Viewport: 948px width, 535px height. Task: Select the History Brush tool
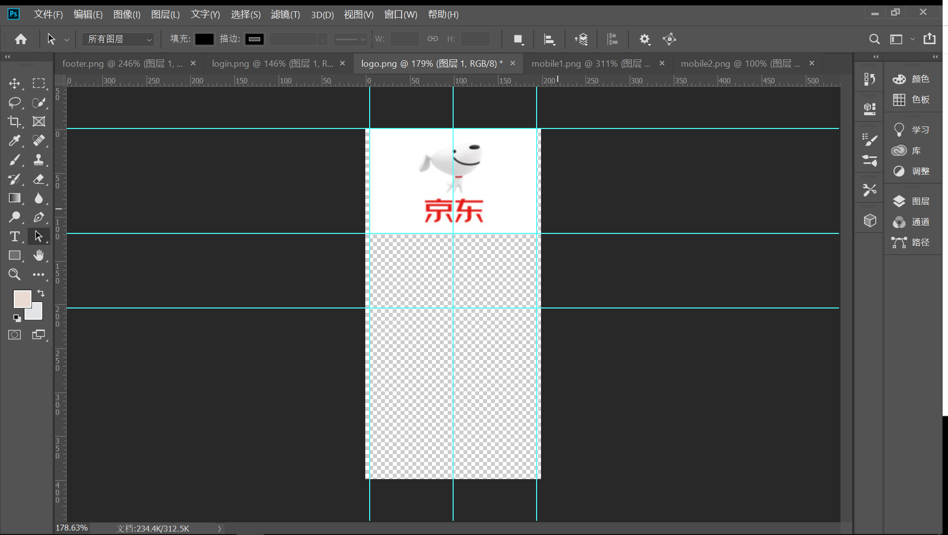pos(15,179)
